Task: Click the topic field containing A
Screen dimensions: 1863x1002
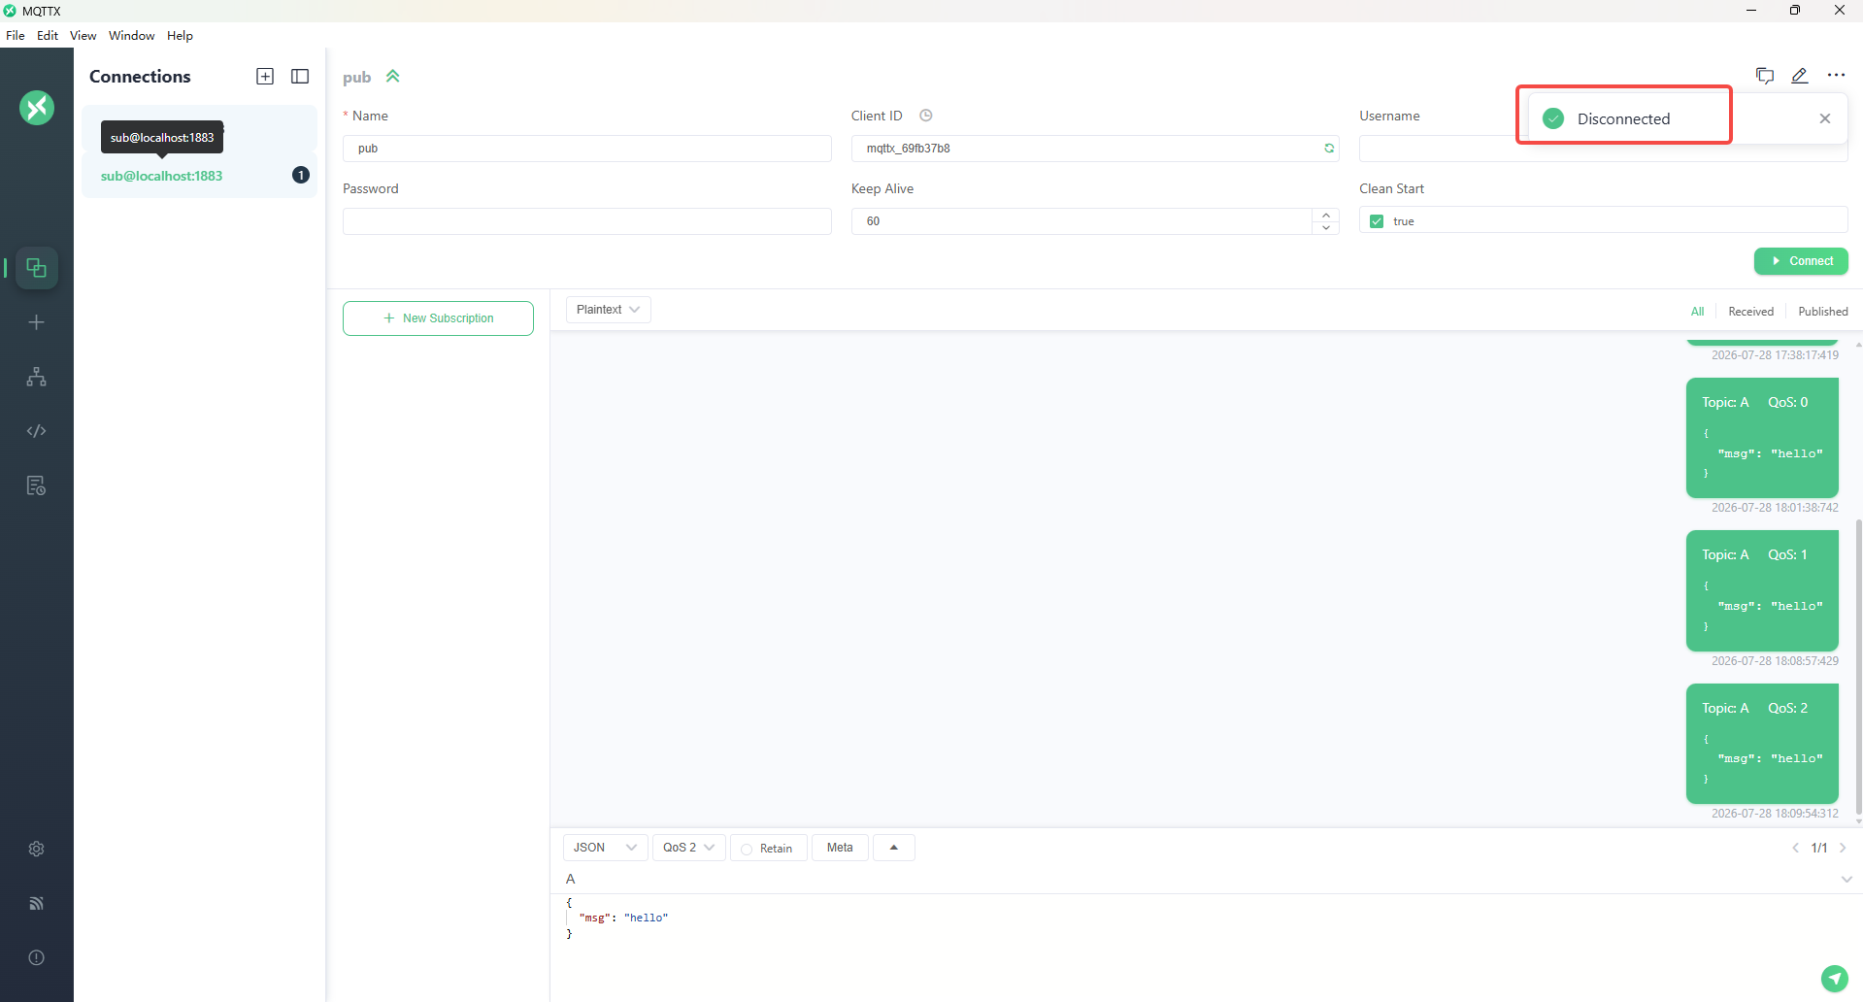Action: point(1200,880)
